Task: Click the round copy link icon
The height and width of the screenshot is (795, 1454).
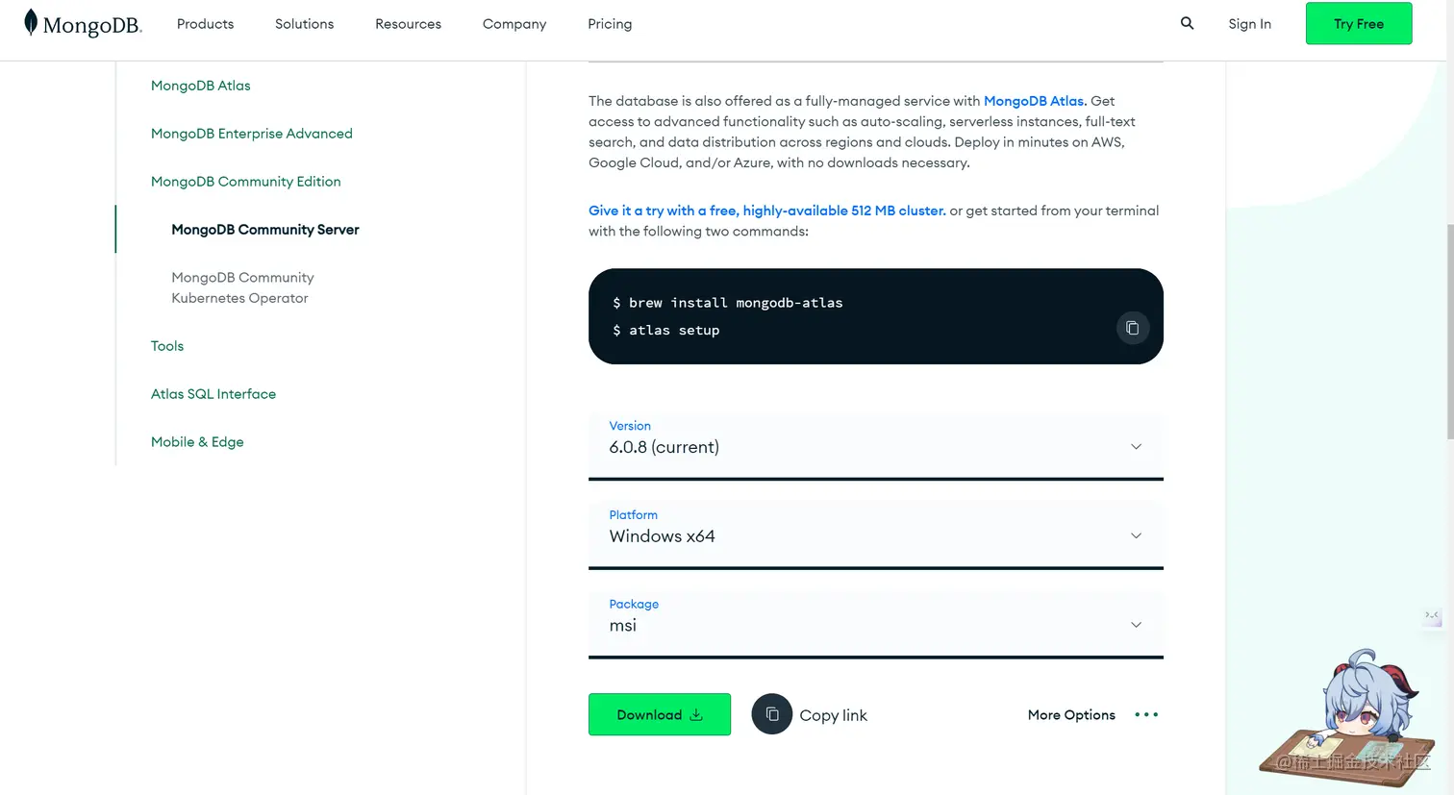Action: tap(771, 714)
